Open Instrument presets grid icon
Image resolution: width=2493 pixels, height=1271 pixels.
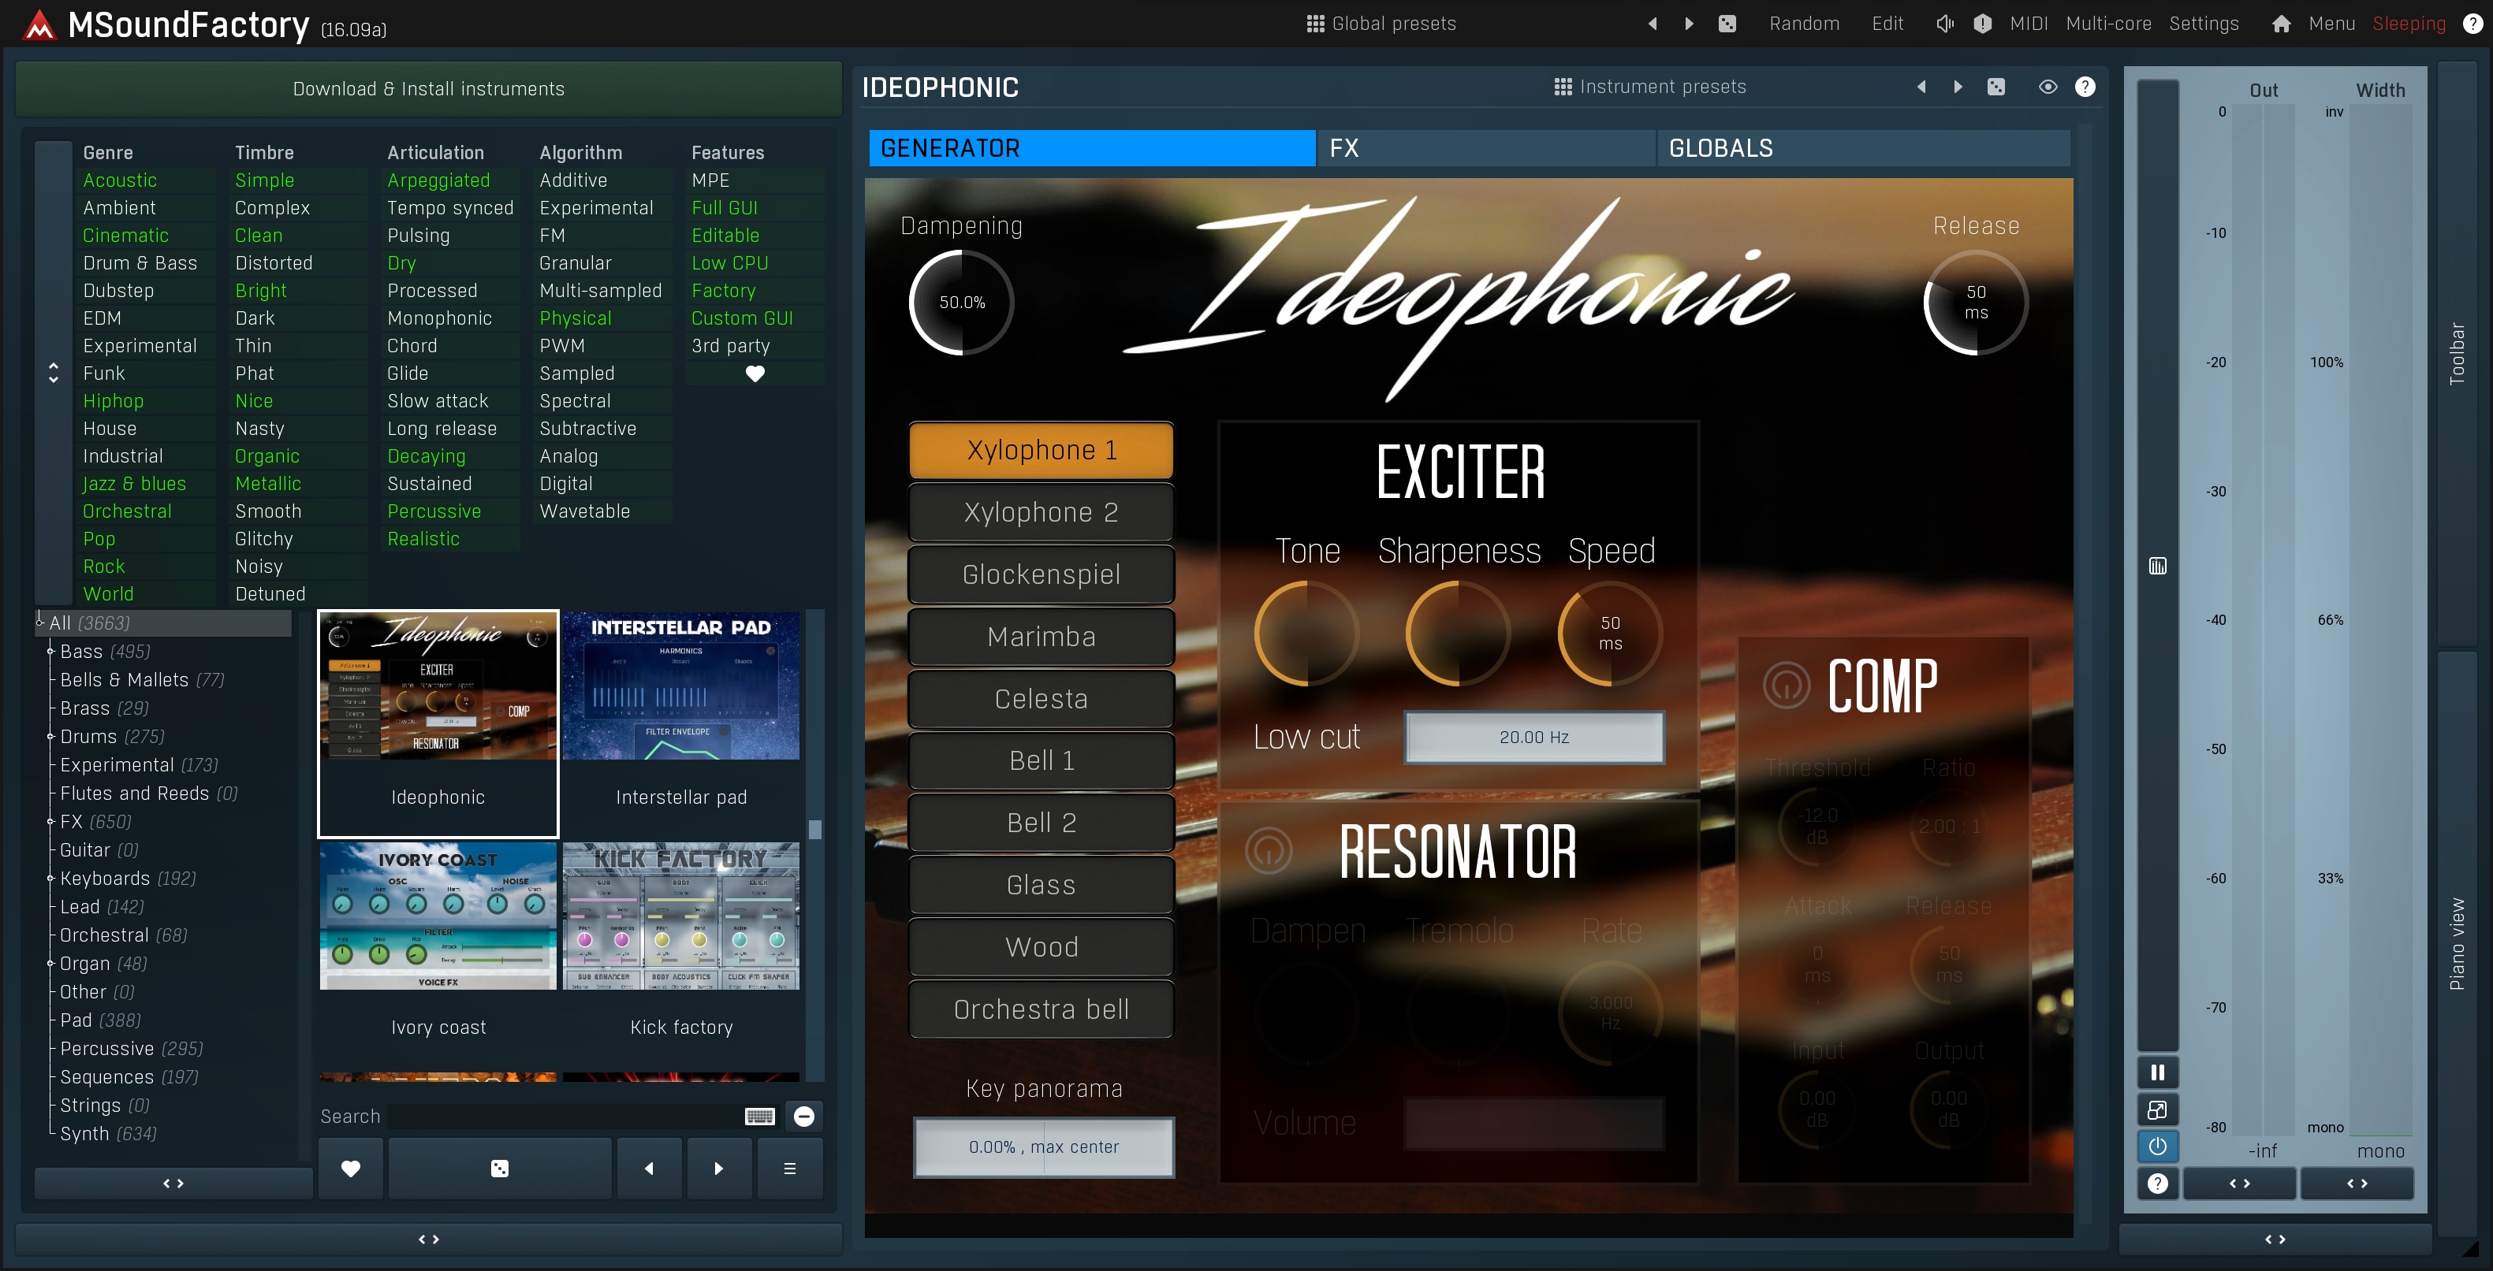[1562, 86]
